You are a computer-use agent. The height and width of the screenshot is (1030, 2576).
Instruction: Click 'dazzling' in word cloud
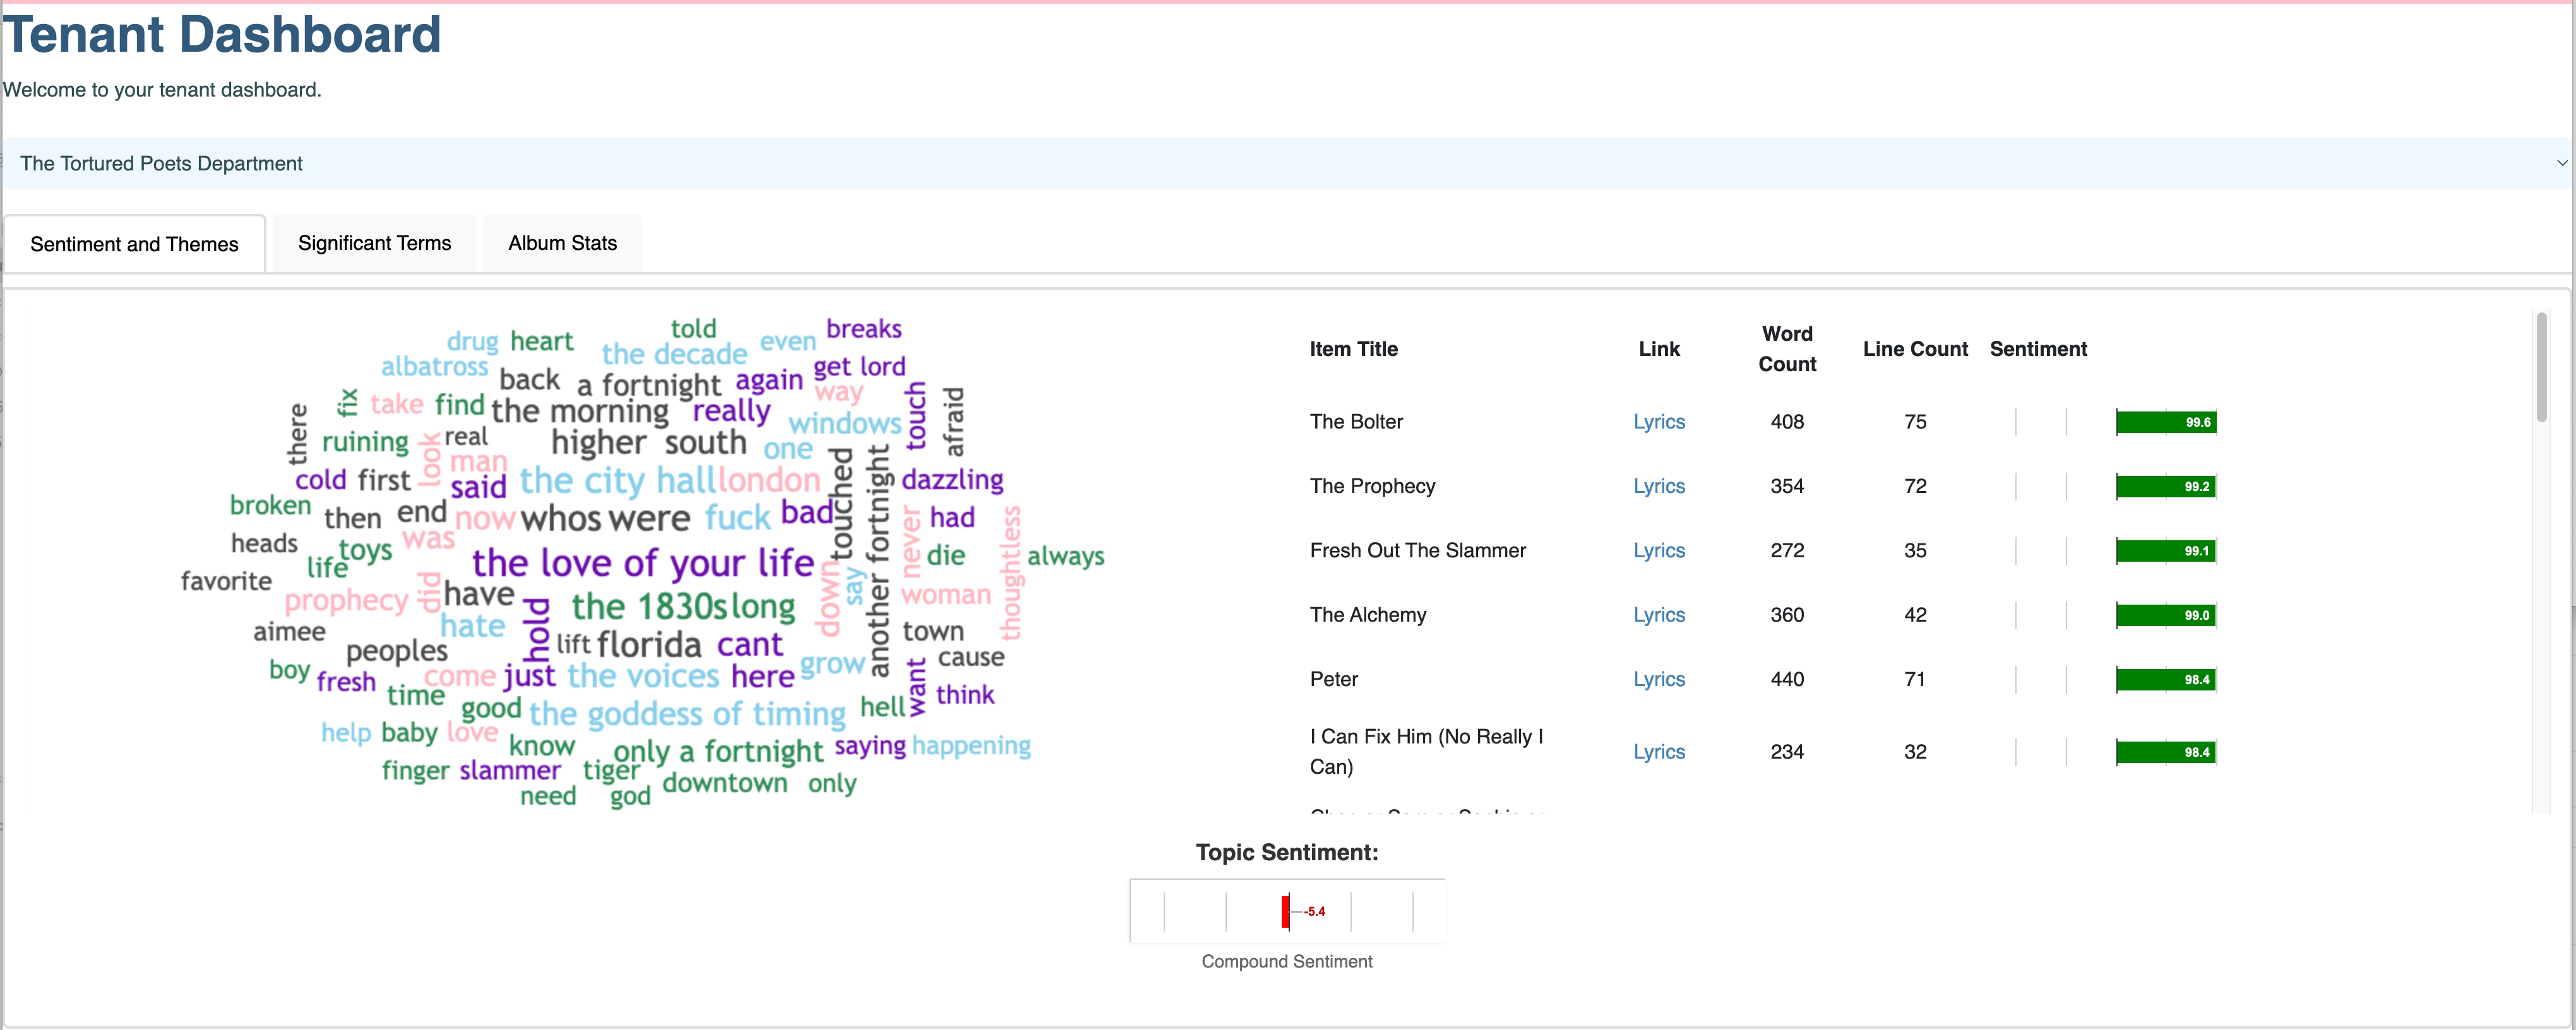[952, 481]
